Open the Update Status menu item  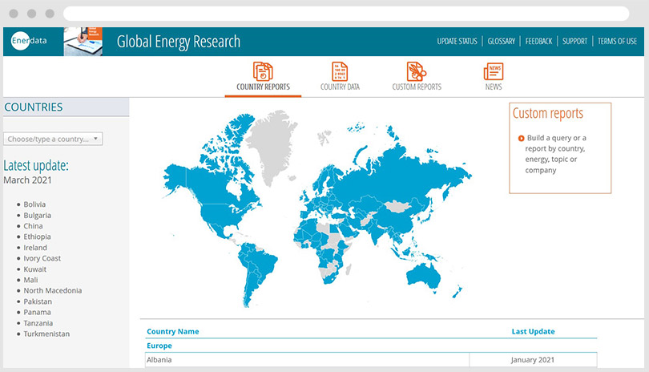457,42
